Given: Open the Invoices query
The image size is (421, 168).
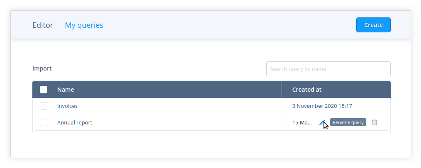Looking at the screenshot, I should click(67, 106).
